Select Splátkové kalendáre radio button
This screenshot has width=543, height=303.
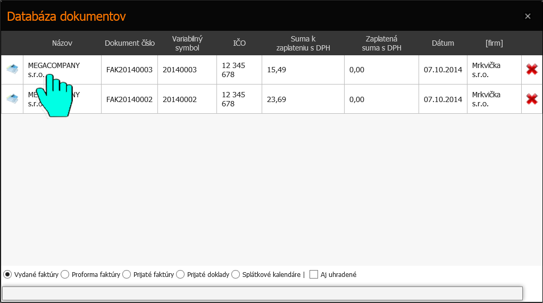click(x=236, y=275)
